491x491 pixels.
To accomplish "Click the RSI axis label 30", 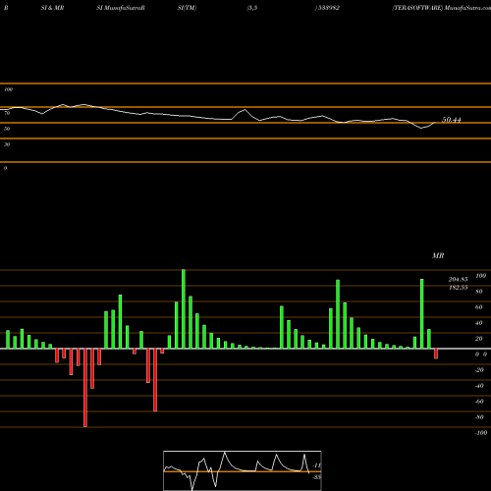I will (7, 144).
